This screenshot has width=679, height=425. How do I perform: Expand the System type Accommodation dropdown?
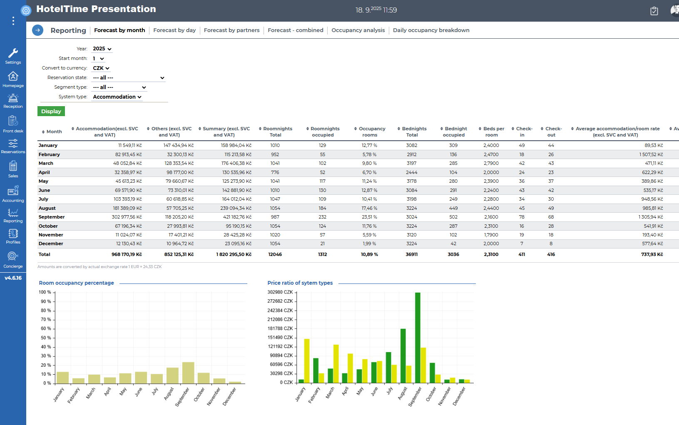coord(117,97)
